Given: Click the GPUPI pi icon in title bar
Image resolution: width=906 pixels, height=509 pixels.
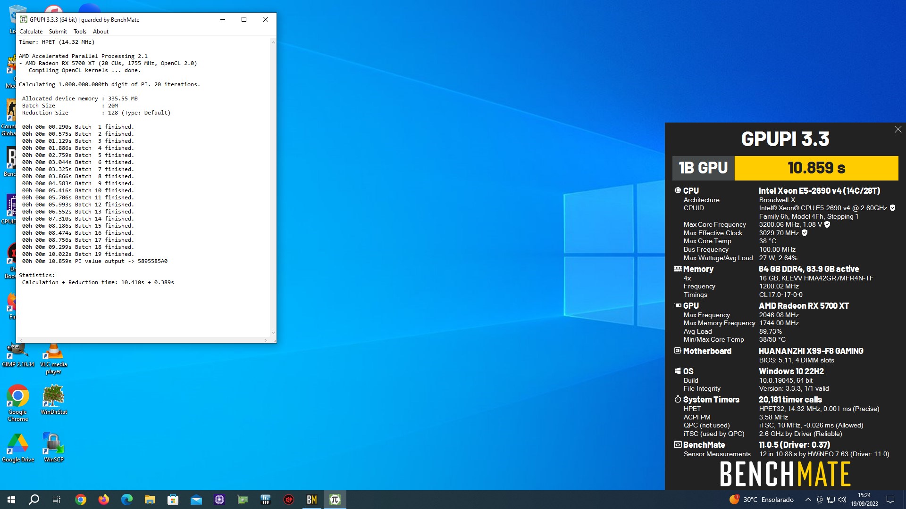Looking at the screenshot, I should [x=24, y=19].
